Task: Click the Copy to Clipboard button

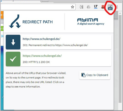Action: (95, 75)
